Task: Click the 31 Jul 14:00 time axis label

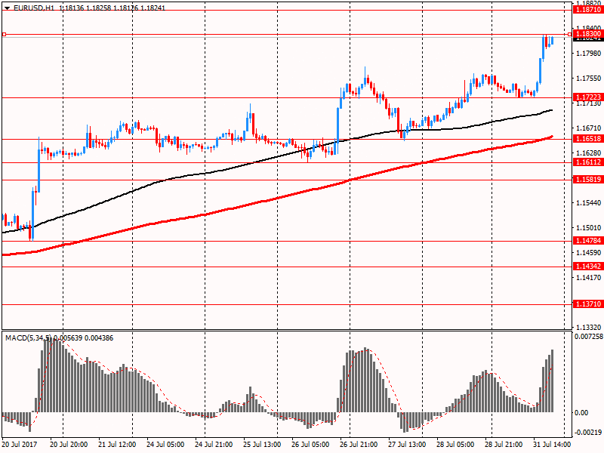Action: point(552,444)
